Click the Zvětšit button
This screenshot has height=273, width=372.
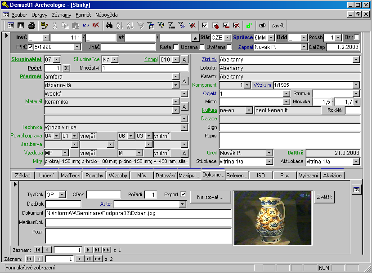(324, 197)
